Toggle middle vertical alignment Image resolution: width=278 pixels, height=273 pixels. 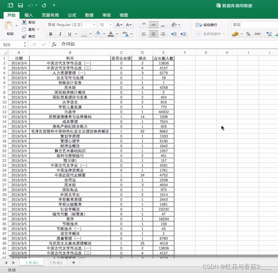(153, 25)
